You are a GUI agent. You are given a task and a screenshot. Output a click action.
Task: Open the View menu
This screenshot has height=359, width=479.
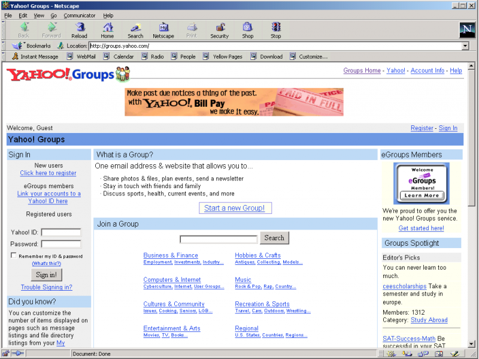(x=39, y=16)
